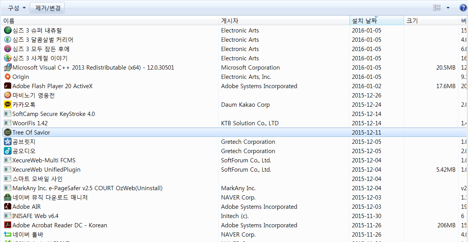This screenshot has width=468, height=242.
Task: Change the list view using the view icon
Action: coord(437,8)
